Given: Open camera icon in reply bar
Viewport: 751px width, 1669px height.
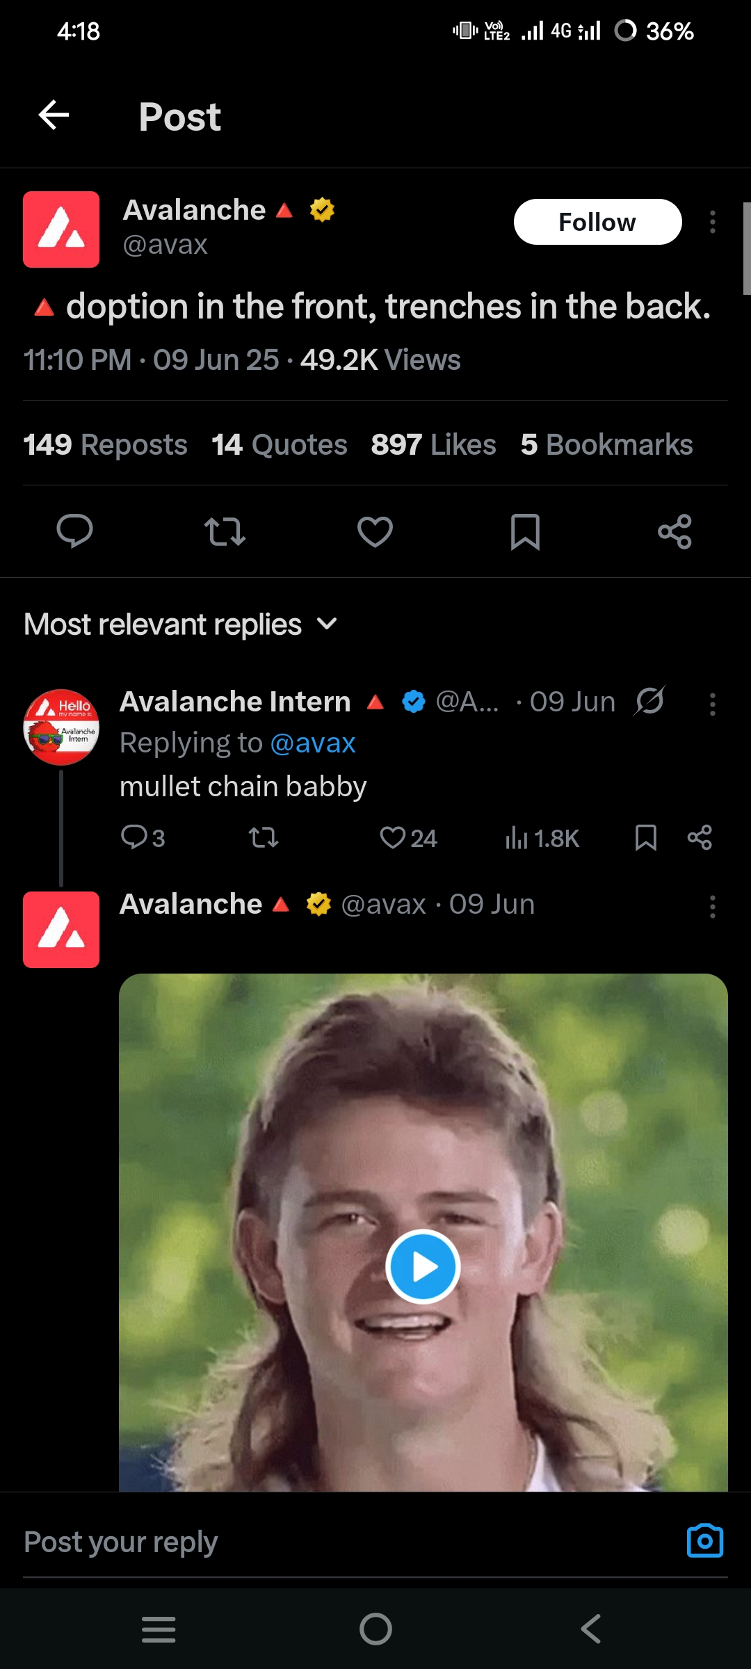Looking at the screenshot, I should [x=704, y=1541].
